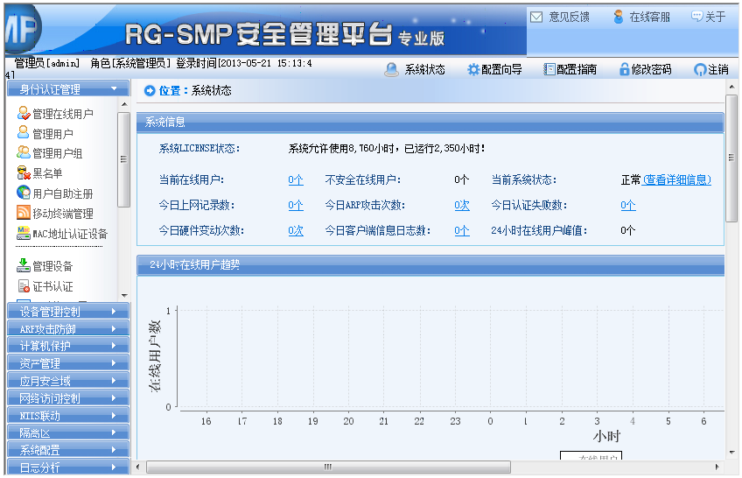Click the 移动终端管理 feed icon
This screenshot has height=478, width=742.
pyautogui.click(x=24, y=213)
